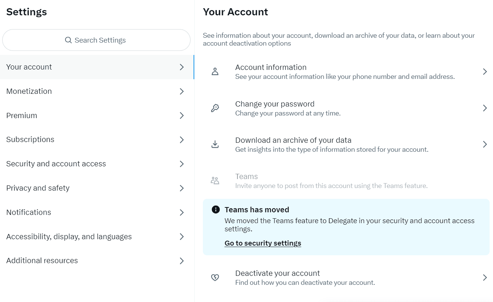Click the chevron next to Monetization

pos(182,91)
